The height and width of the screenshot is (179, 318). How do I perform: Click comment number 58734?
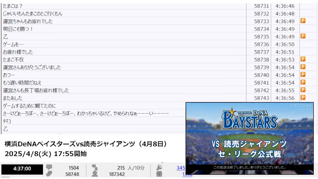coord(261,29)
